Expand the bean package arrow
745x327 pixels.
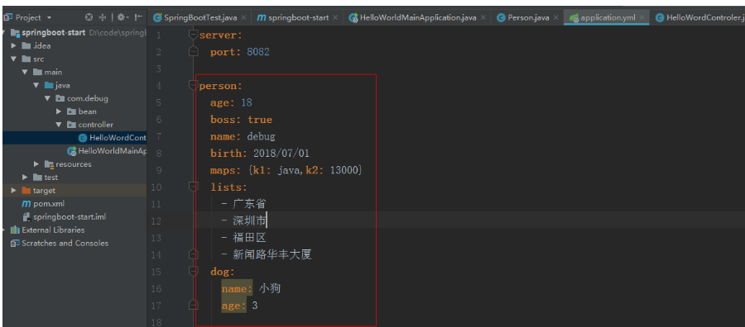59,111
